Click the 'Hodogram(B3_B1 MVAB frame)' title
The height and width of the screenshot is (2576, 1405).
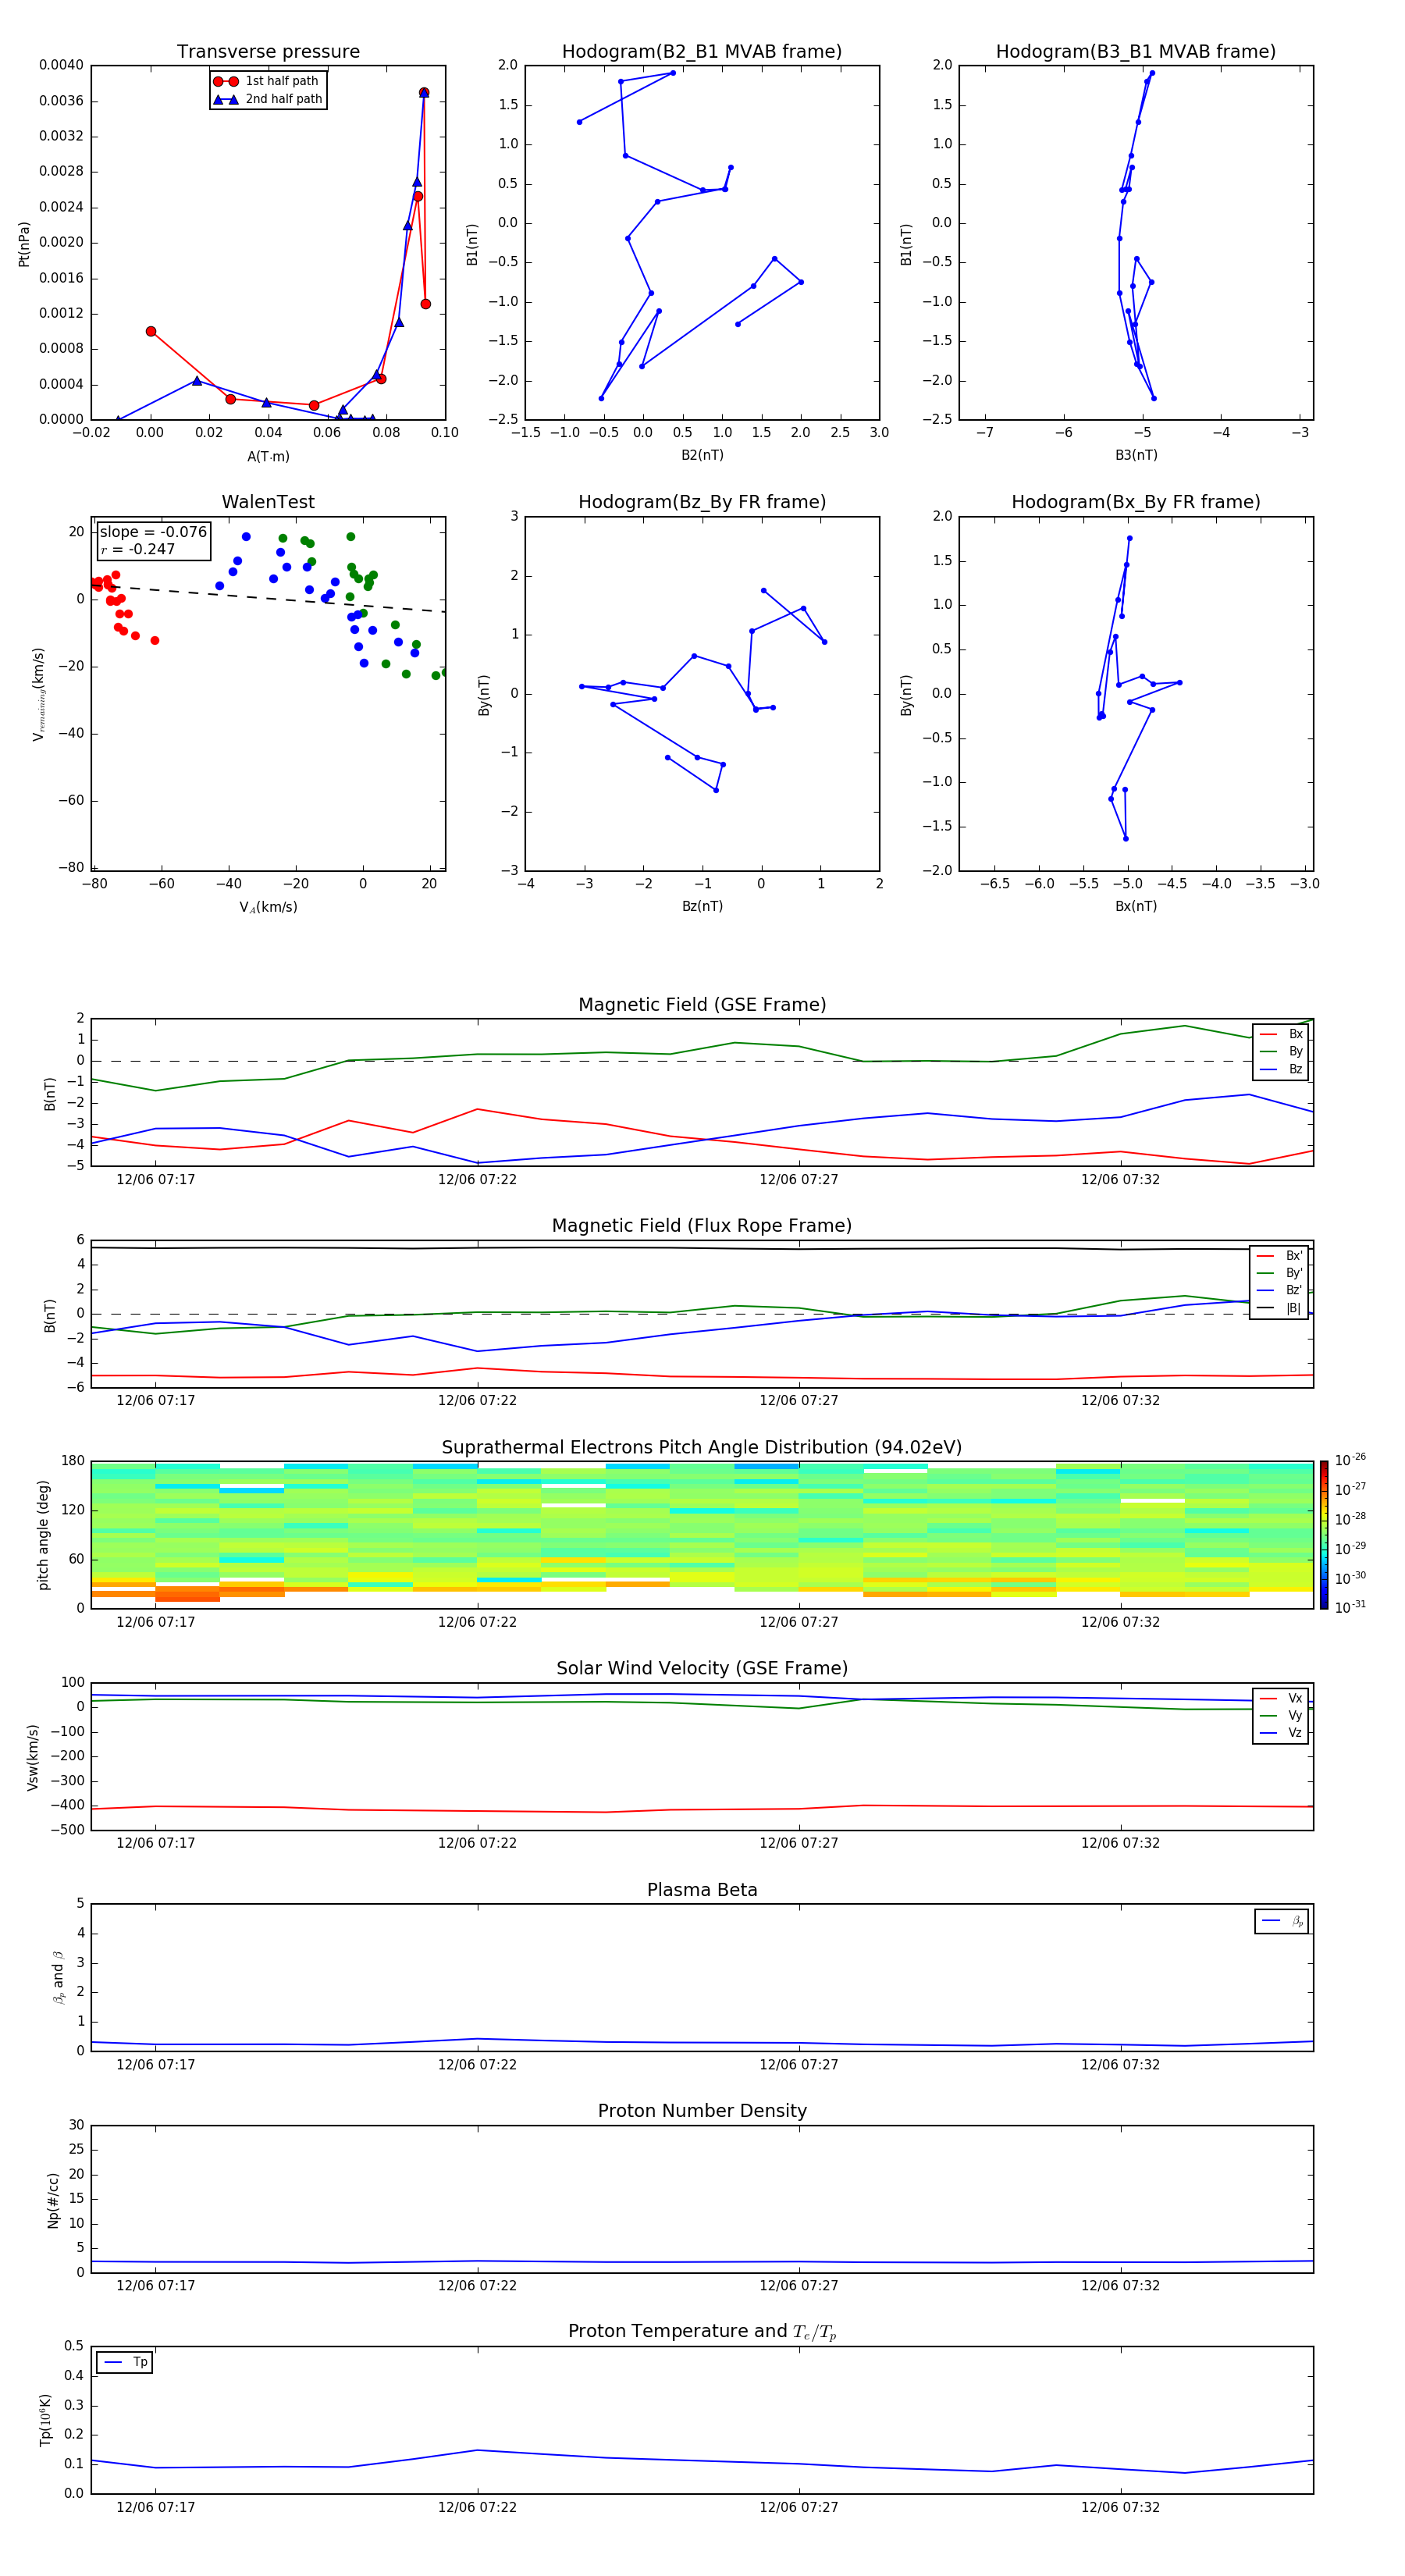[x=1136, y=52]
